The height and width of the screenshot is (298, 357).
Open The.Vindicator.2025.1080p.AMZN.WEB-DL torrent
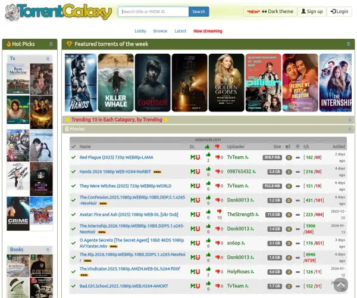click(130, 269)
